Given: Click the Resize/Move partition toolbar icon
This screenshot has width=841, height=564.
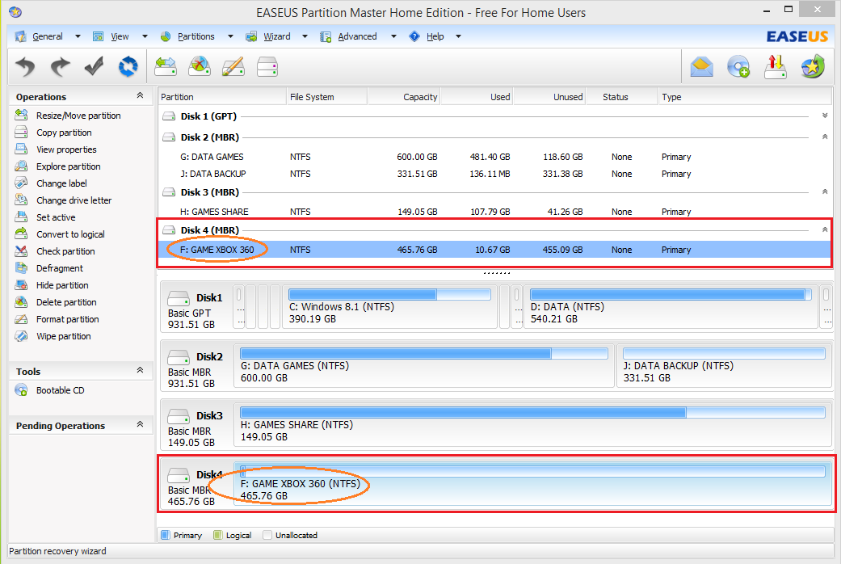Looking at the screenshot, I should click(166, 66).
